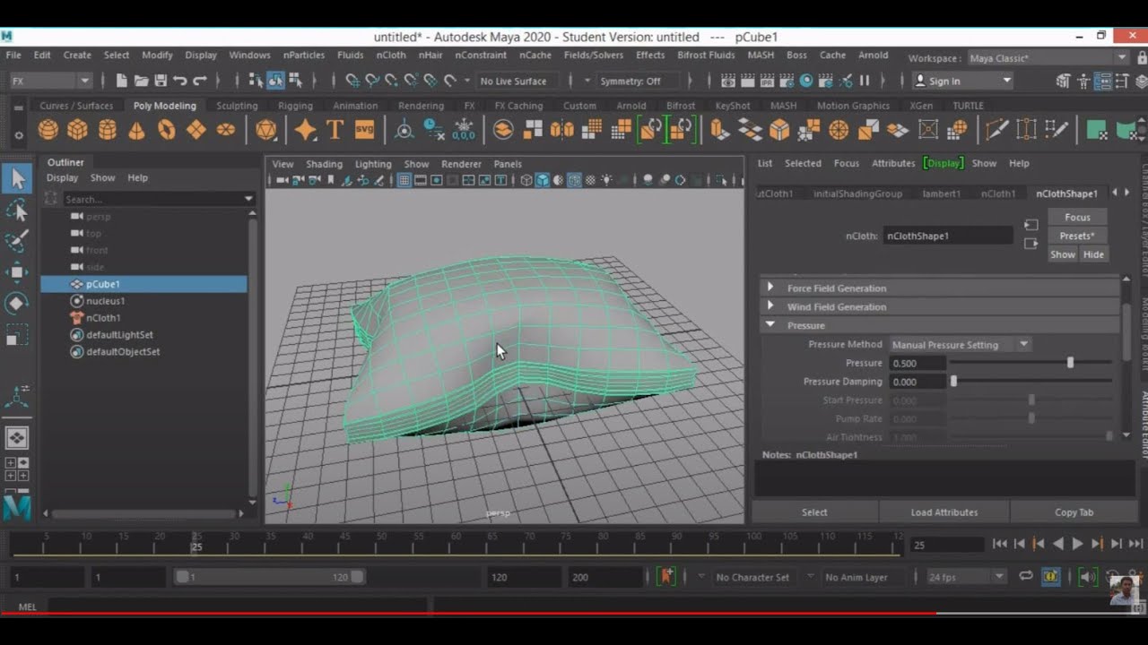Toggle playback looping button
The height and width of the screenshot is (645, 1148).
[x=1025, y=577]
